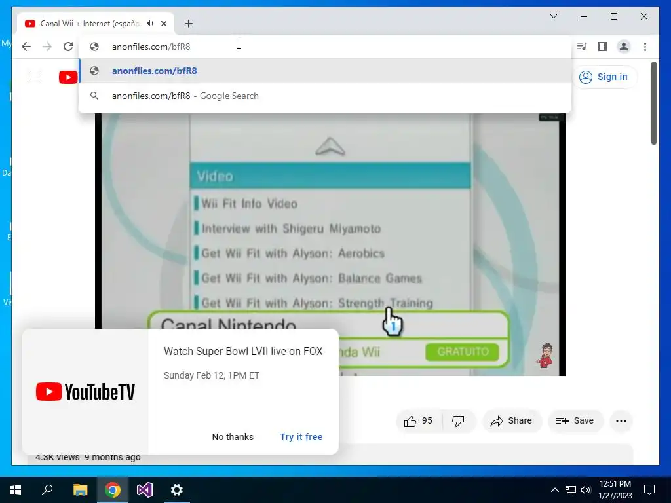This screenshot has width=671, height=503.
Task: Open taskbar search magnifier
Action: click(47, 490)
